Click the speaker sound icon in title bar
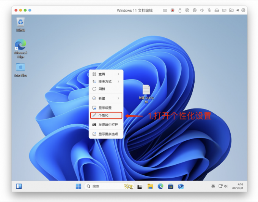The width and height of the screenshot is (258, 202). pos(202,10)
